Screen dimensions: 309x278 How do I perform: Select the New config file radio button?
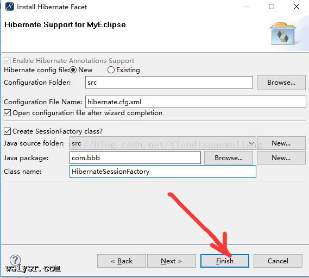73,69
